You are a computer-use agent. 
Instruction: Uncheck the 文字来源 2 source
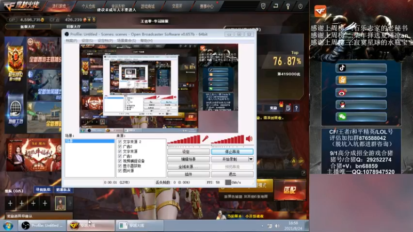click(120, 142)
